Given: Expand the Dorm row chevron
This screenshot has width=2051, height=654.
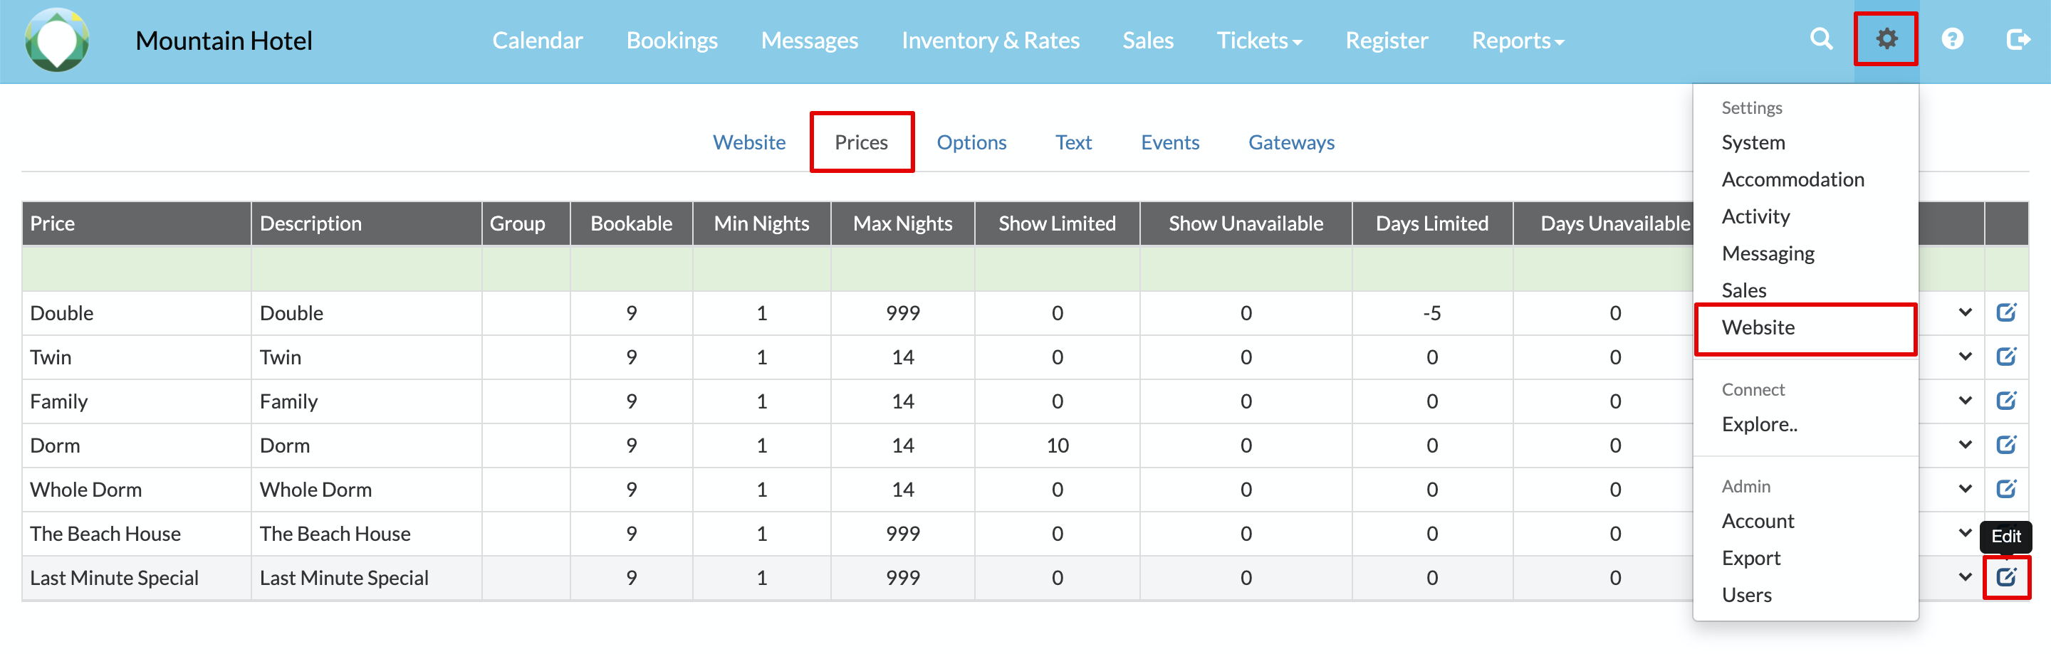Looking at the screenshot, I should click(1965, 445).
